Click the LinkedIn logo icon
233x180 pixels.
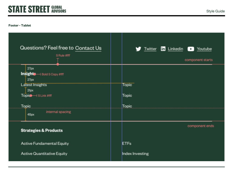[x=163, y=49]
